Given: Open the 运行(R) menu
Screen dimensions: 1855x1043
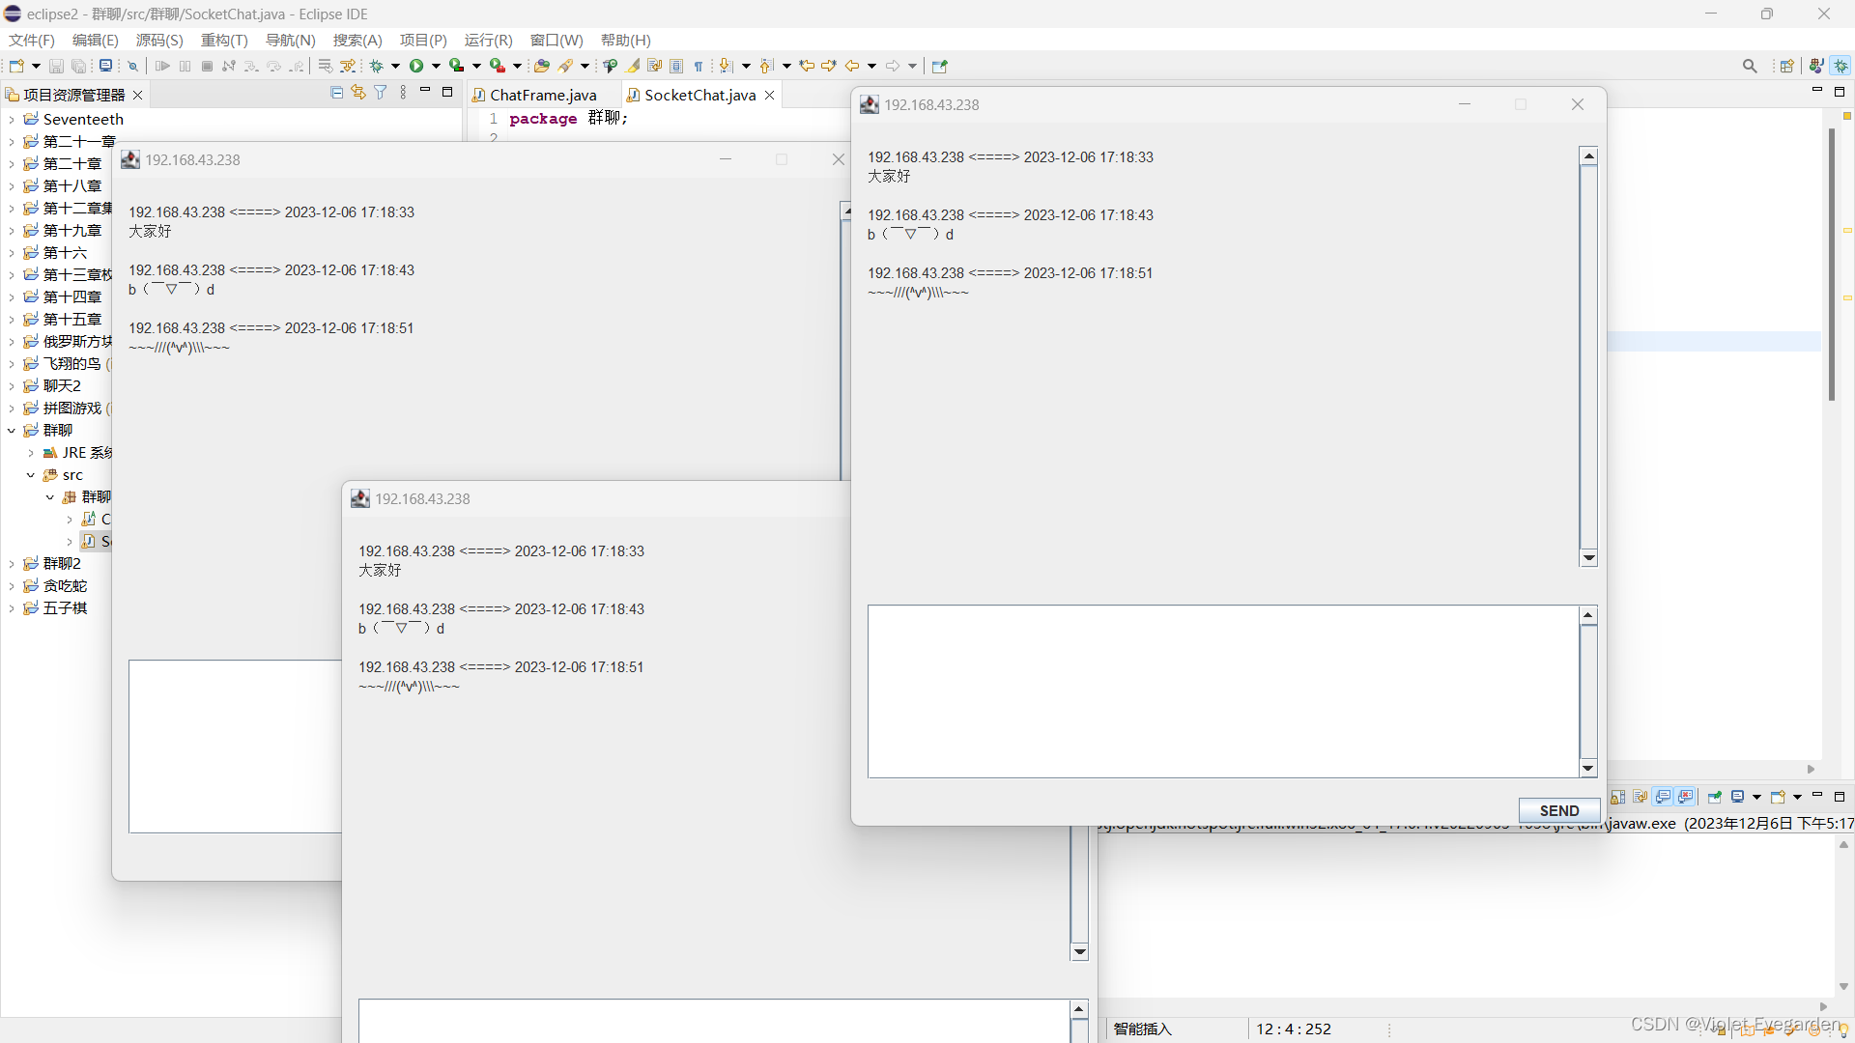Looking at the screenshot, I should 488,40.
